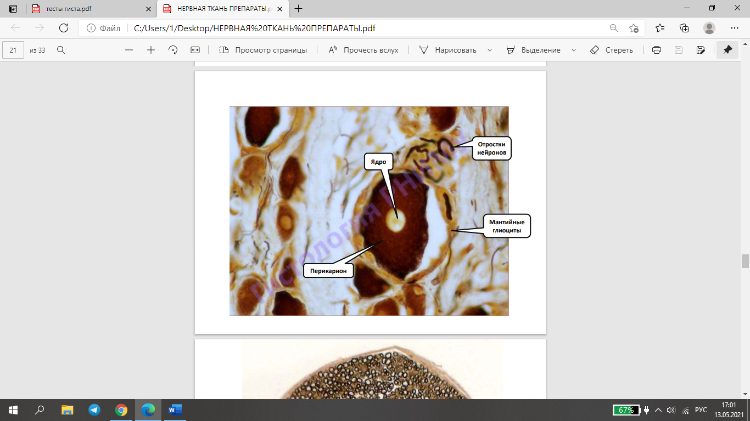The width and height of the screenshot is (750, 421).
Task: Expand the Выделение color options dropdown
Action: coord(574,50)
